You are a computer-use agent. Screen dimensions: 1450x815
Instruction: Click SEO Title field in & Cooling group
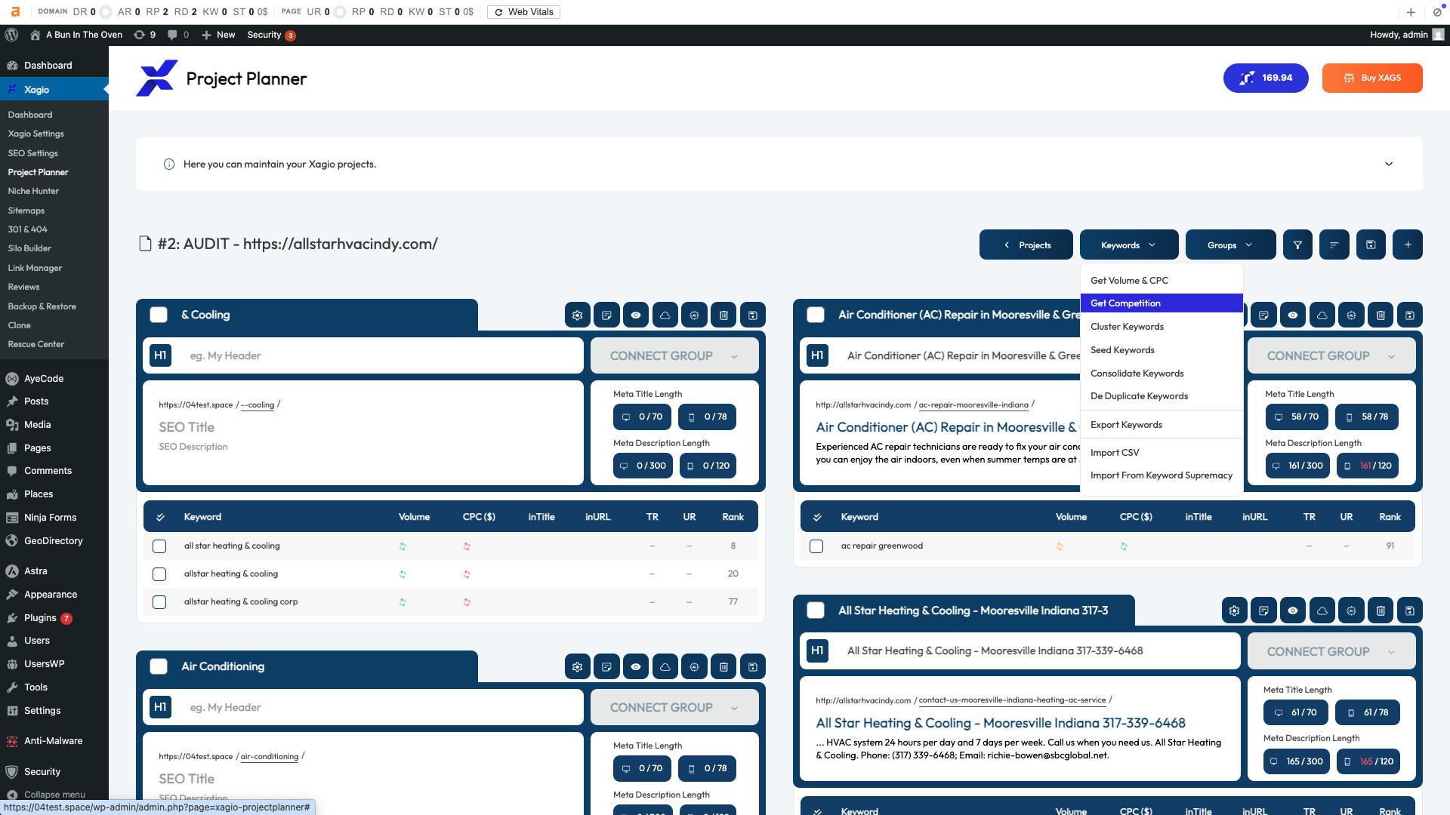(187, 427)
